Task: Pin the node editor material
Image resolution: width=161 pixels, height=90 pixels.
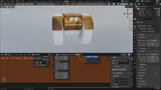Action: click(82, 54)
